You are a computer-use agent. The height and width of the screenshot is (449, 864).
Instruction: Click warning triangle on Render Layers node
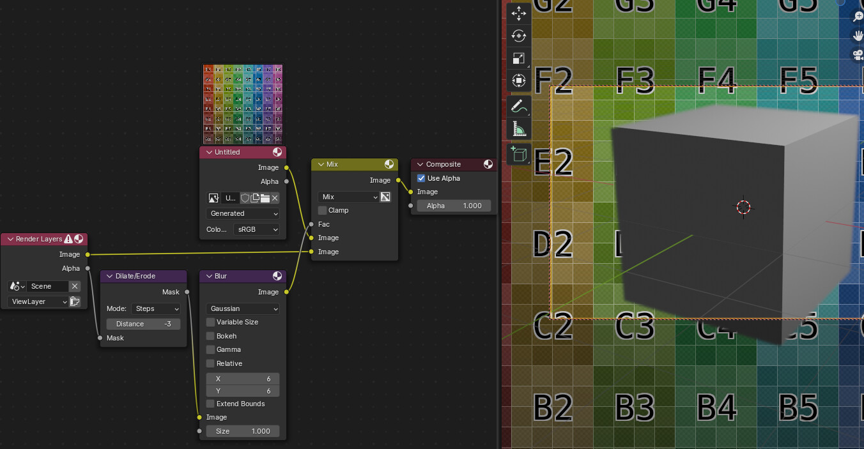(x=68, y=239)
